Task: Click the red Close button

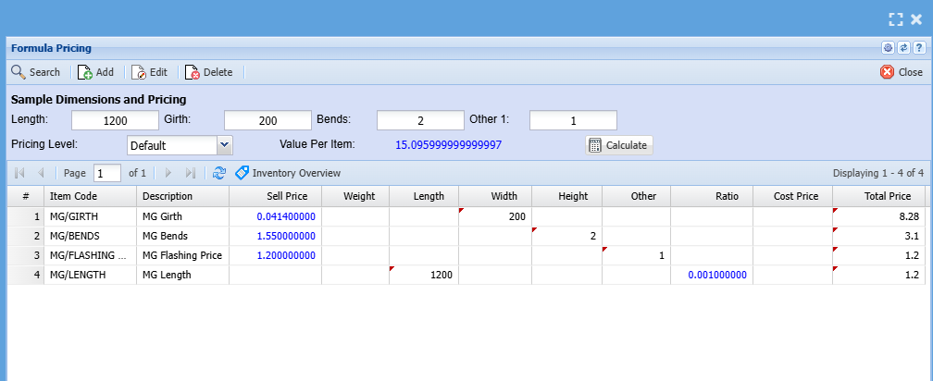Action: [901, 72]
